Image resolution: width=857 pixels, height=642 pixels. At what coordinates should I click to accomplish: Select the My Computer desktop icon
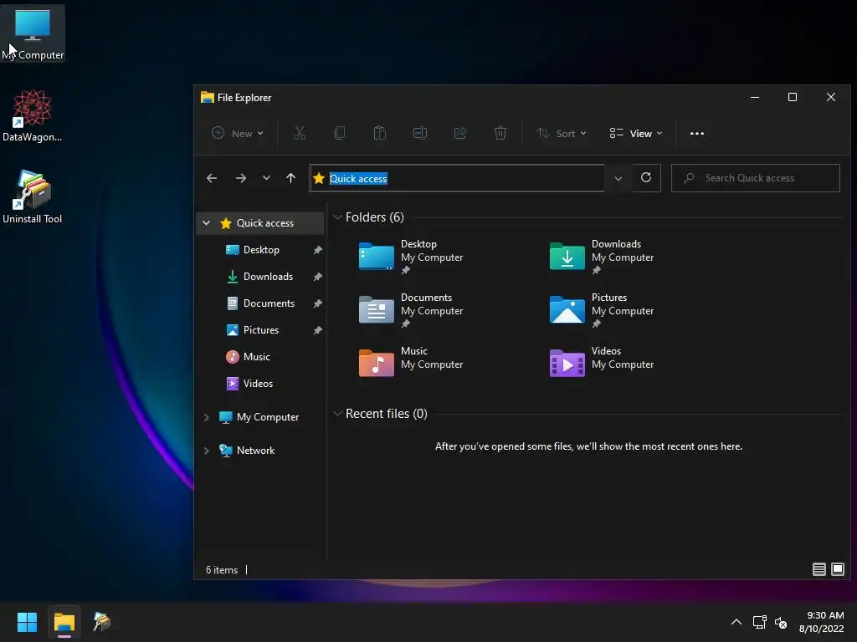pos(33,33)
